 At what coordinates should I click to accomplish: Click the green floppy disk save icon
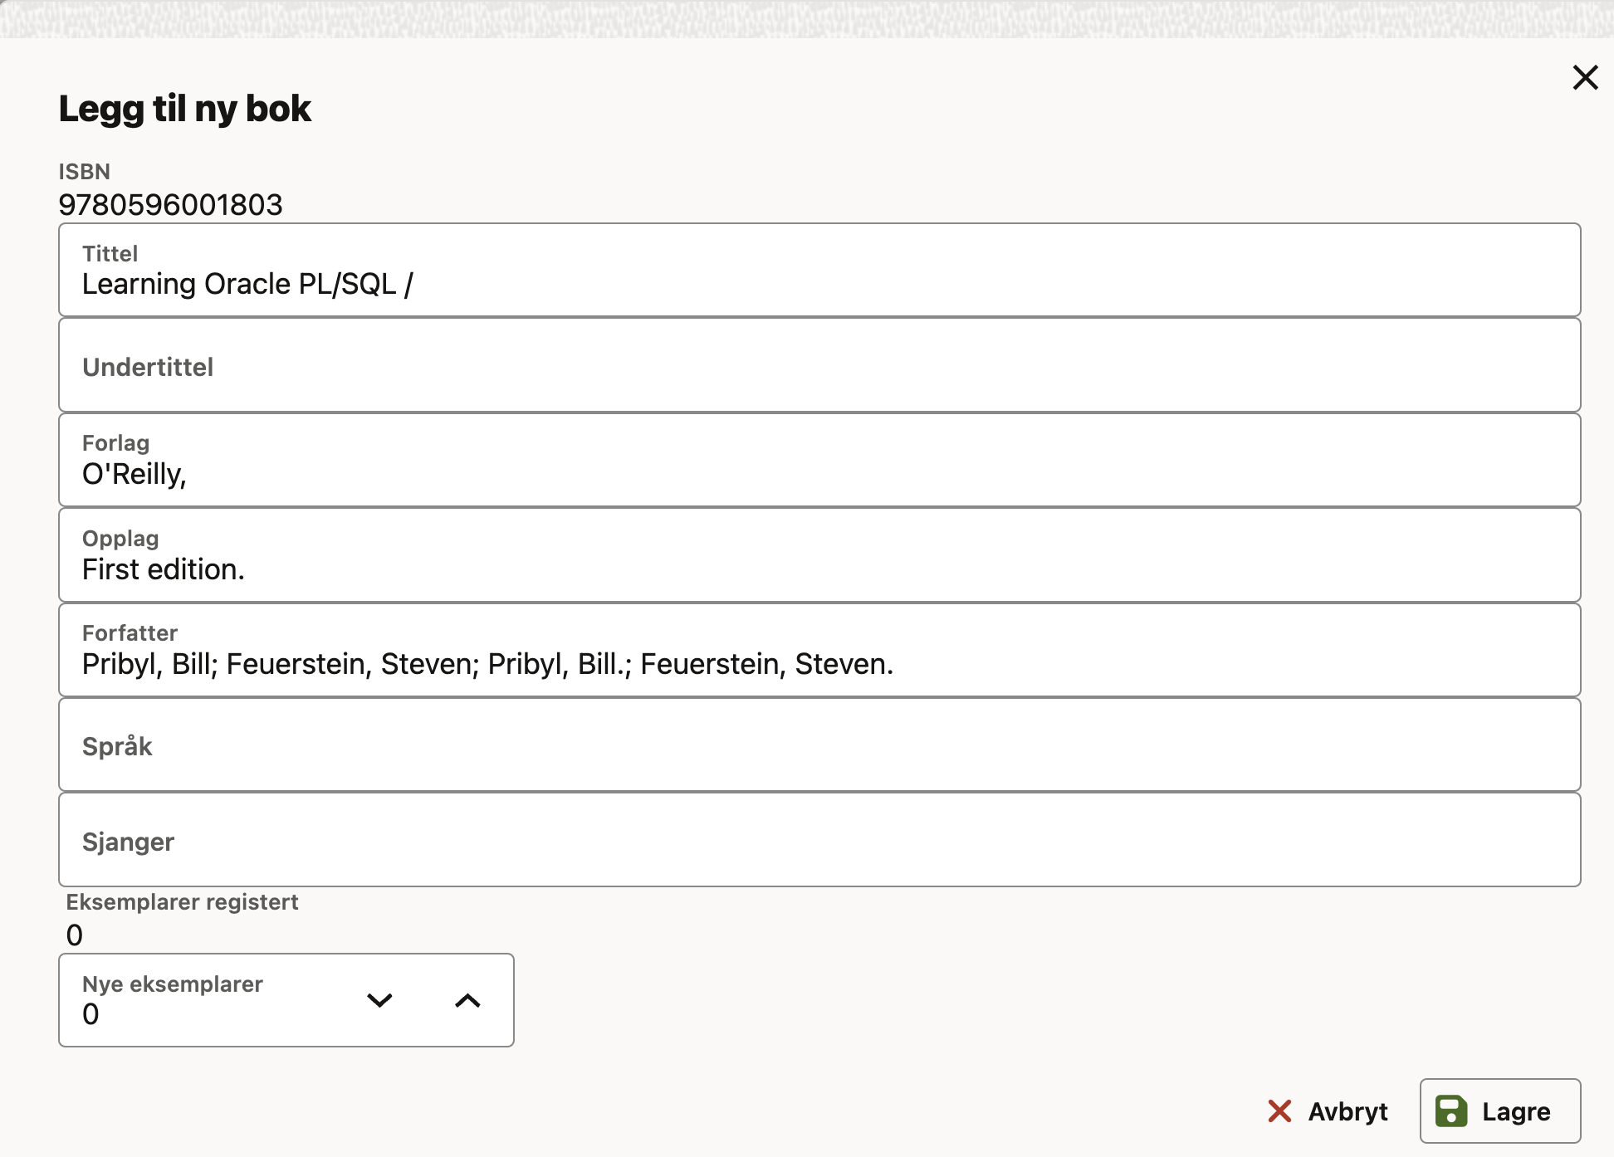click(x=1451, y=1111)
